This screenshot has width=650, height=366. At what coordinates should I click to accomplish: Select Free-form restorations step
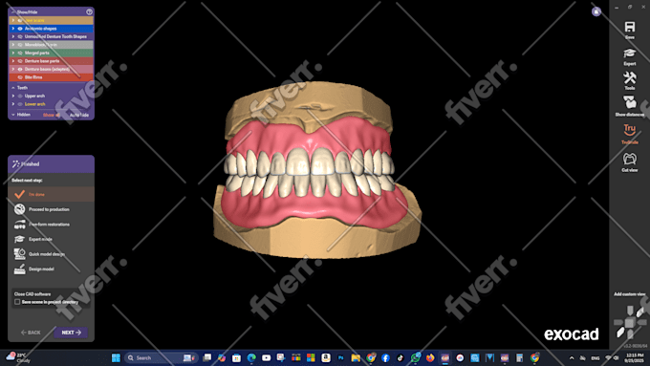click(51, 225)
